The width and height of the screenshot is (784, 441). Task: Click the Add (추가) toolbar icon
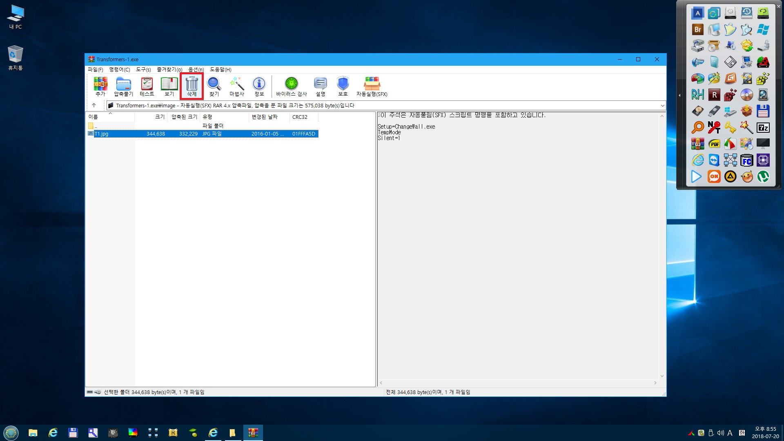100,87
